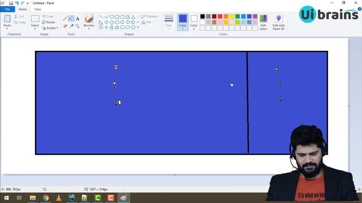Choose the Line shape

[101, 17]
